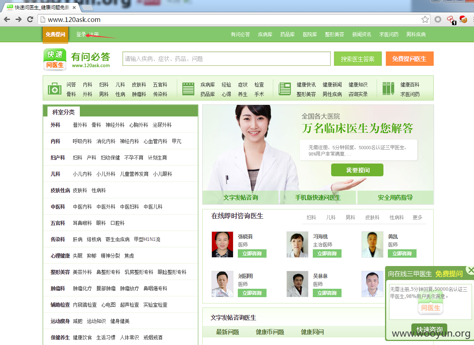Click 立即咨询 under 吴林林

(x=327, y=293)
